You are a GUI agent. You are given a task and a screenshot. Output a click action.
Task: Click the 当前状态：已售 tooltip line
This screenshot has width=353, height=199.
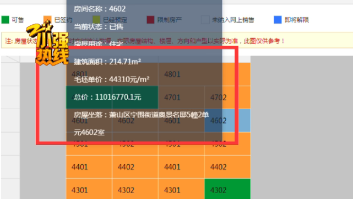tap(99, 27)
